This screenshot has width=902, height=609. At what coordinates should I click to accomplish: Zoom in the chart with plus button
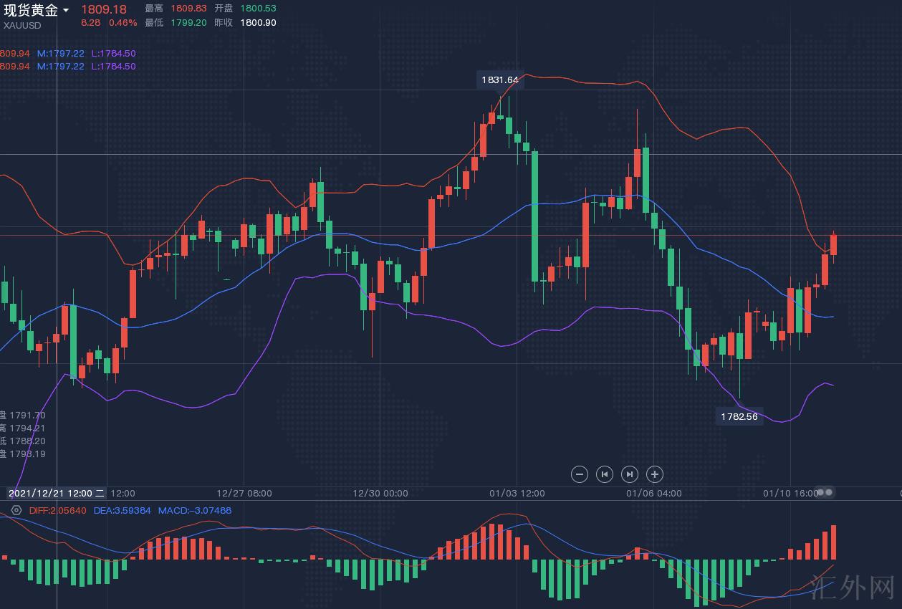[x=654, y=474]
